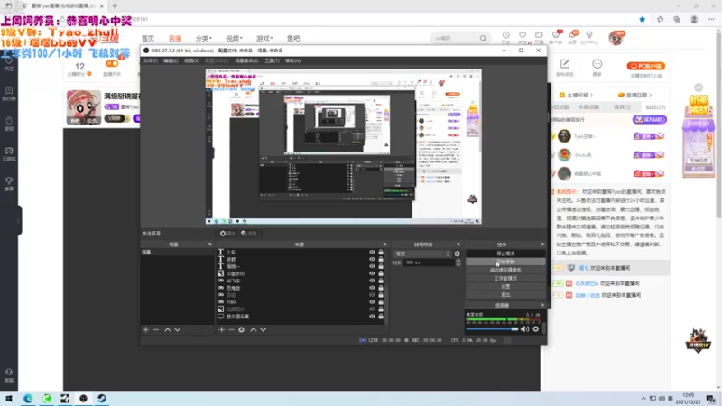Toggle orange stream switch under Douyu header

112,64
